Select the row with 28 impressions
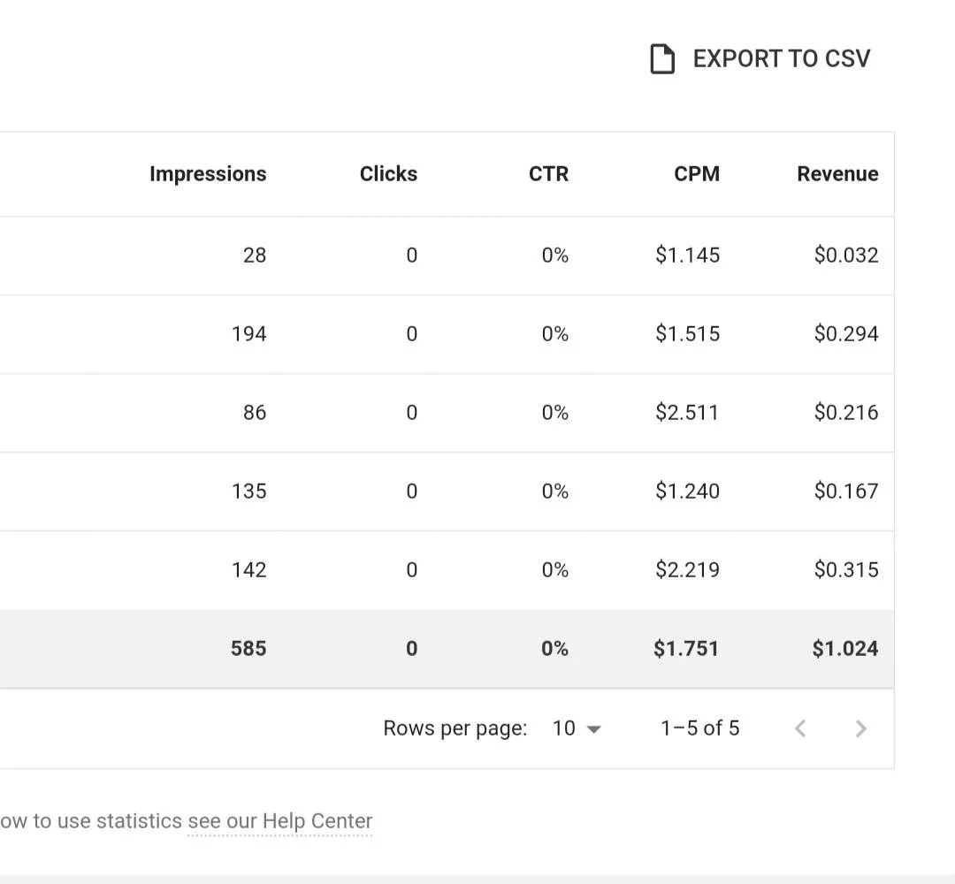Screen dimensions: 955x884 pyautogui.click(x=447, y=255)
